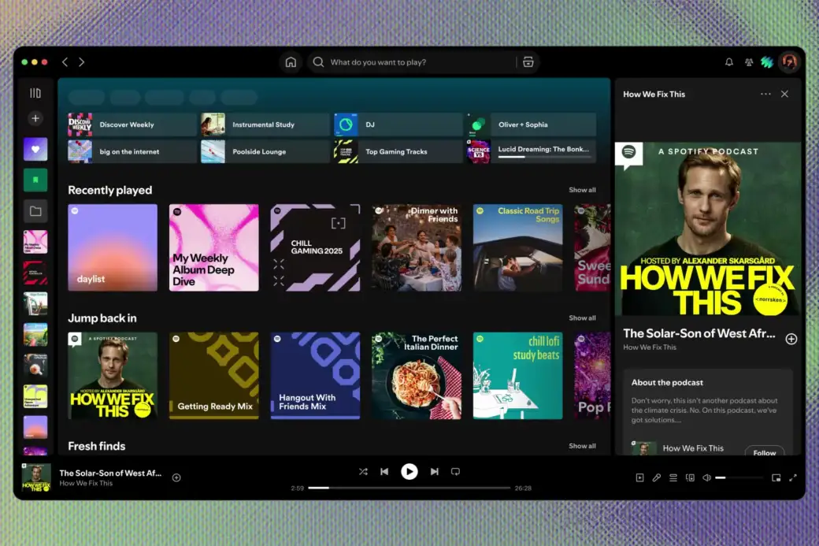The image size is (819, 546).
Task: Close the How We Fix This panel
Action: tap(784, 94)
